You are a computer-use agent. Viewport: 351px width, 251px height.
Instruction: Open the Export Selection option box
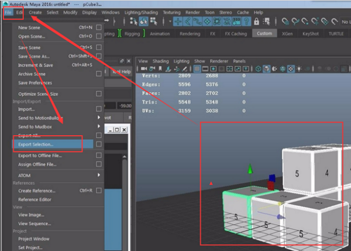pyautogui.click(x=99, y=144)
